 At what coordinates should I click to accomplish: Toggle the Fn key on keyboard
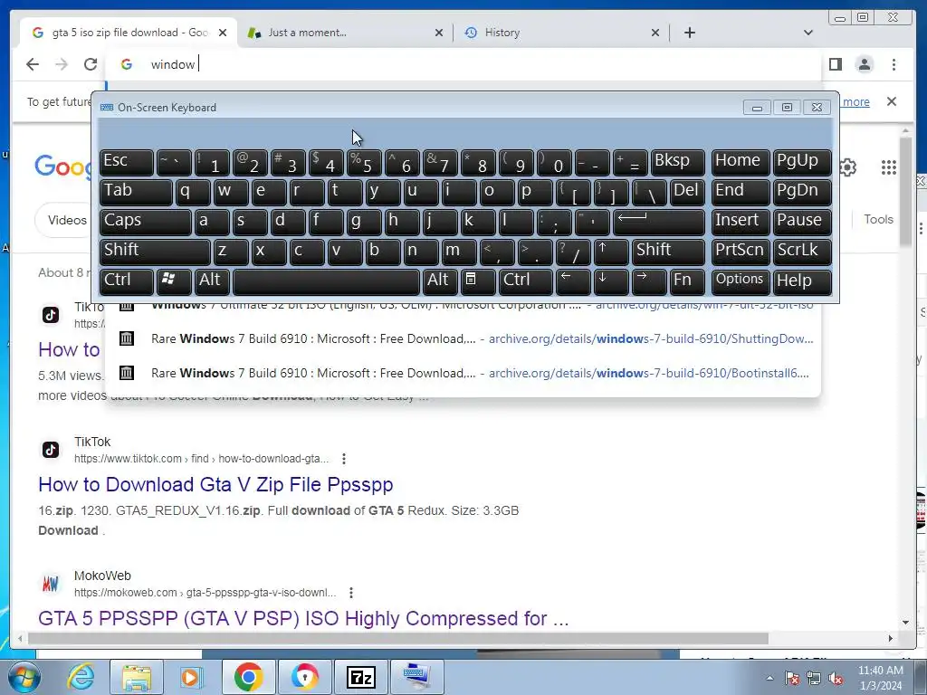pos(687,281)
